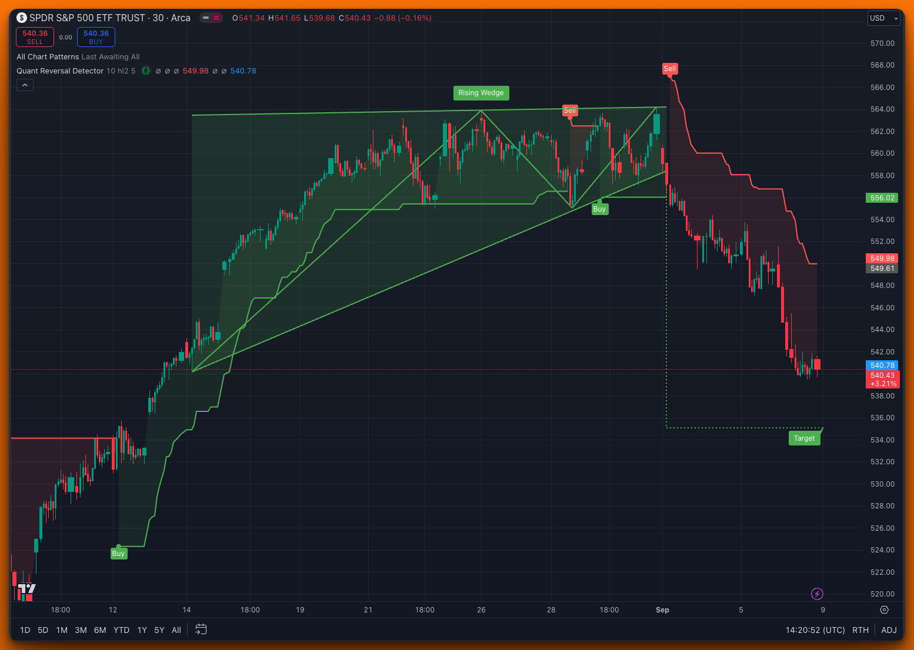Open chart scale settings gear icon
Image resolution: width=914 pixels, height=650 pixels.
884,610
